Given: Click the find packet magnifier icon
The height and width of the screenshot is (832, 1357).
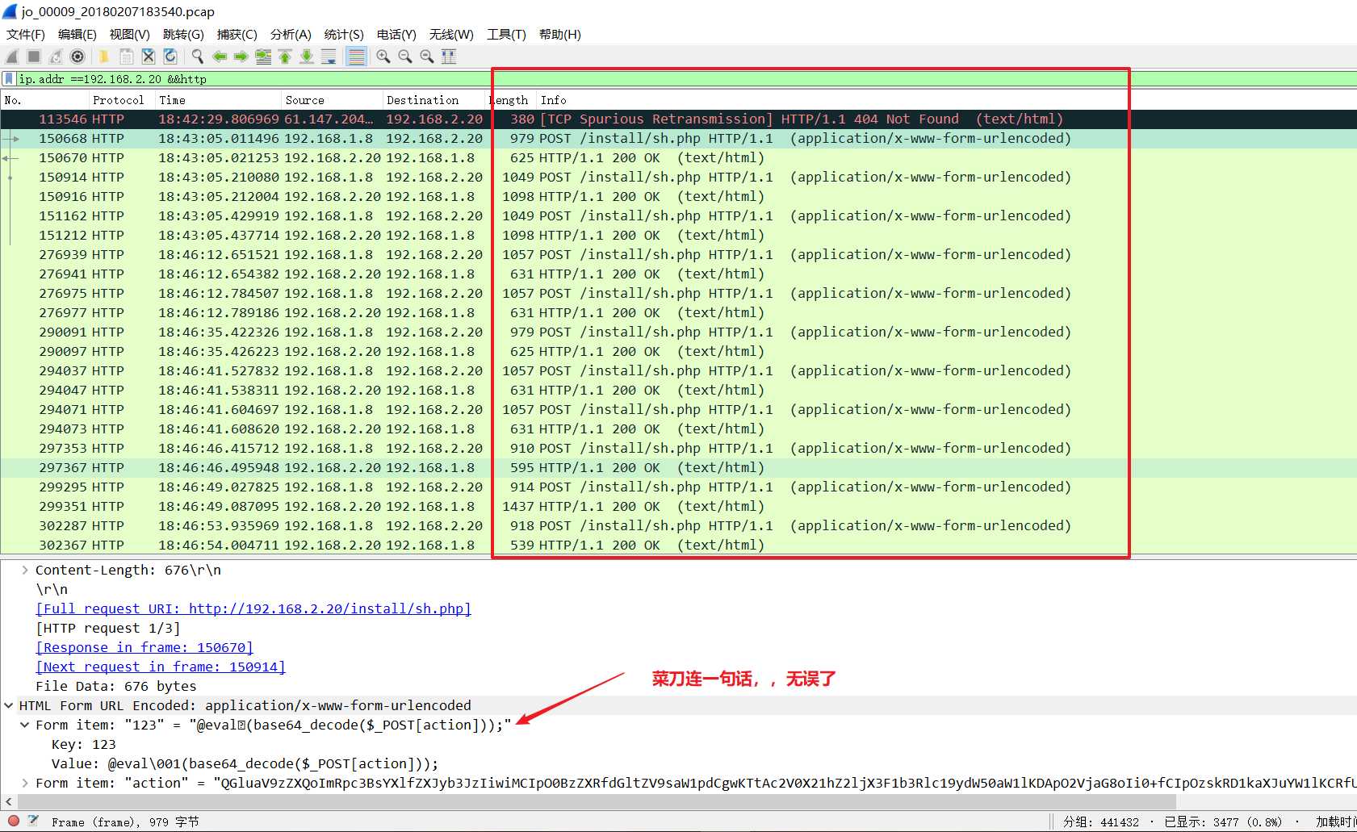Looking at the screenshot, I should click(197, 56).
